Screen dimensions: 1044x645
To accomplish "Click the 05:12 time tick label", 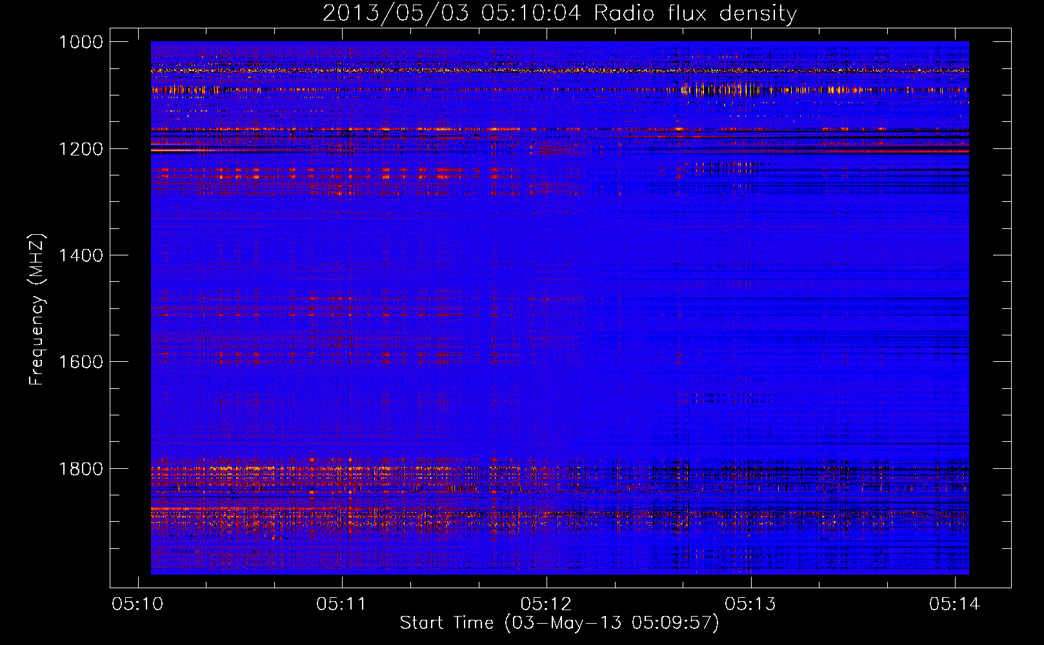I will (546, 604).
